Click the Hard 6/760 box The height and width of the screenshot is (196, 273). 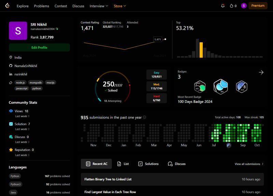[157, 98]
